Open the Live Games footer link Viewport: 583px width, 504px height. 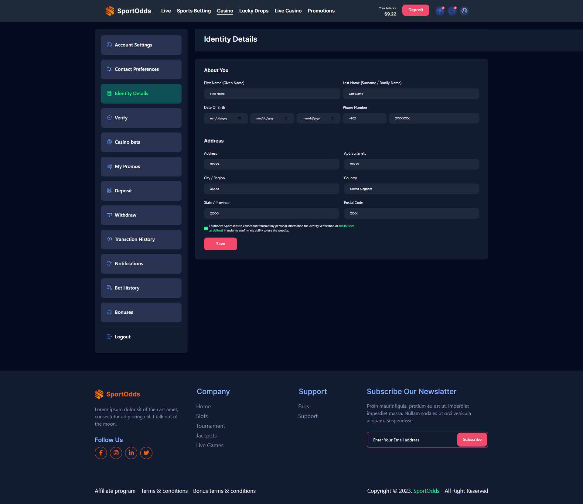[210, 445]
